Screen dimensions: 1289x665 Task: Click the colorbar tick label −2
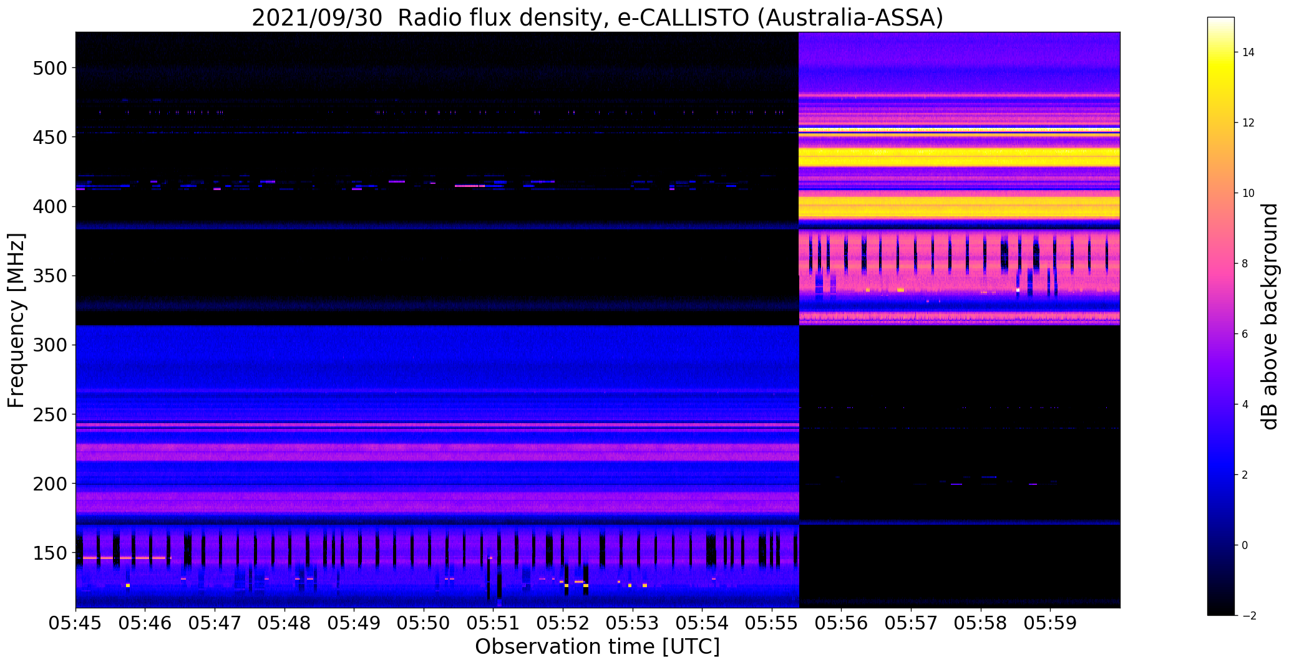(1248, 616)
